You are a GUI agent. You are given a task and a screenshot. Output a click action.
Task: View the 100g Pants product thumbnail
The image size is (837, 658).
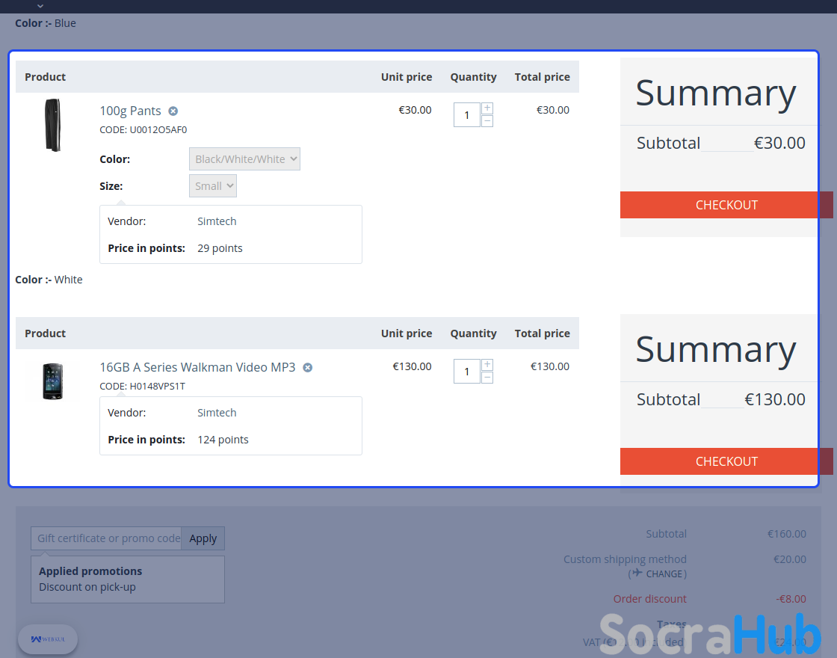pyautogui.click(x=53, y=125)
